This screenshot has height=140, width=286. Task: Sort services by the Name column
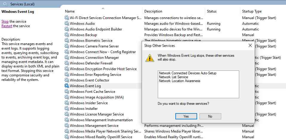(70, 11)
